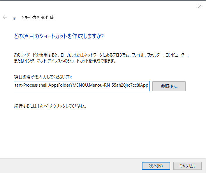
Task: Click the text 続行するには [次へ] をクリックしてください。
Action: (50, 106)
